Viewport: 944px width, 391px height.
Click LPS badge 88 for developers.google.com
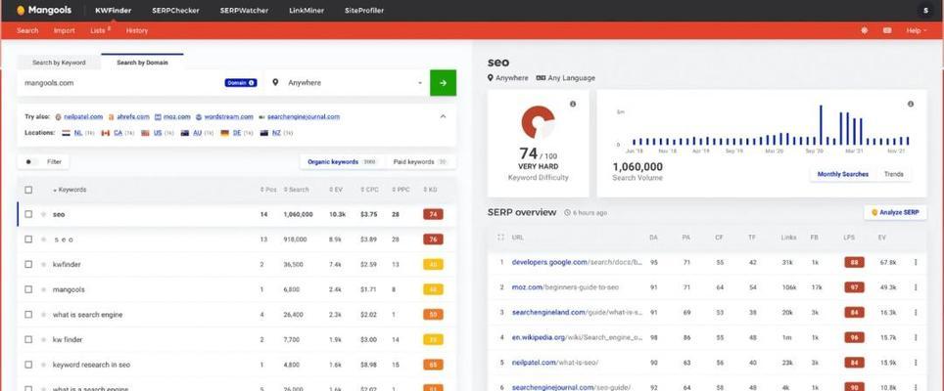tap(854, 263)
